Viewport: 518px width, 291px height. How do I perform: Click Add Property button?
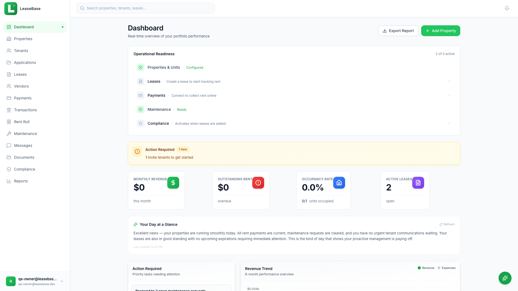pyautogui.click(x=441, y=31)
